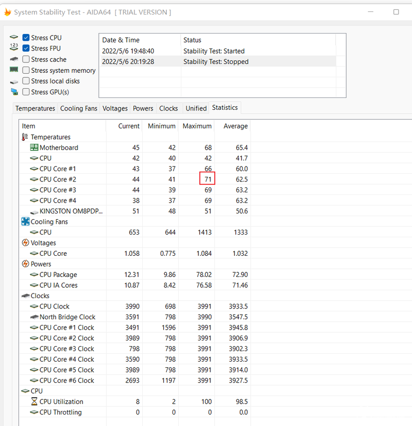This screenshot has height=426, width=412.
Task: Click the Stress local disks drive icon
Action: click(14, 81)
